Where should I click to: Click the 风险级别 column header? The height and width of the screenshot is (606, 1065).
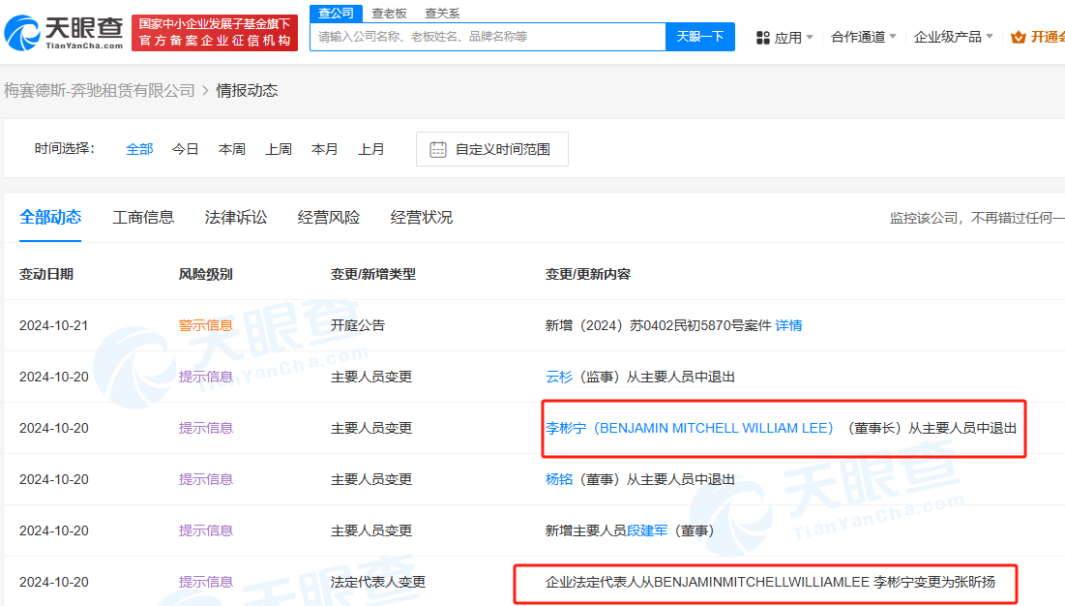(x=206, y=275)
